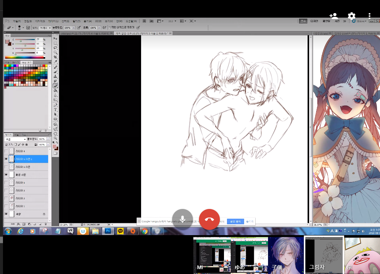The width and height of the screenshot is (380, 274).
Task: Open eraser mode dropdown in options bar
Action: pos(45,28)
